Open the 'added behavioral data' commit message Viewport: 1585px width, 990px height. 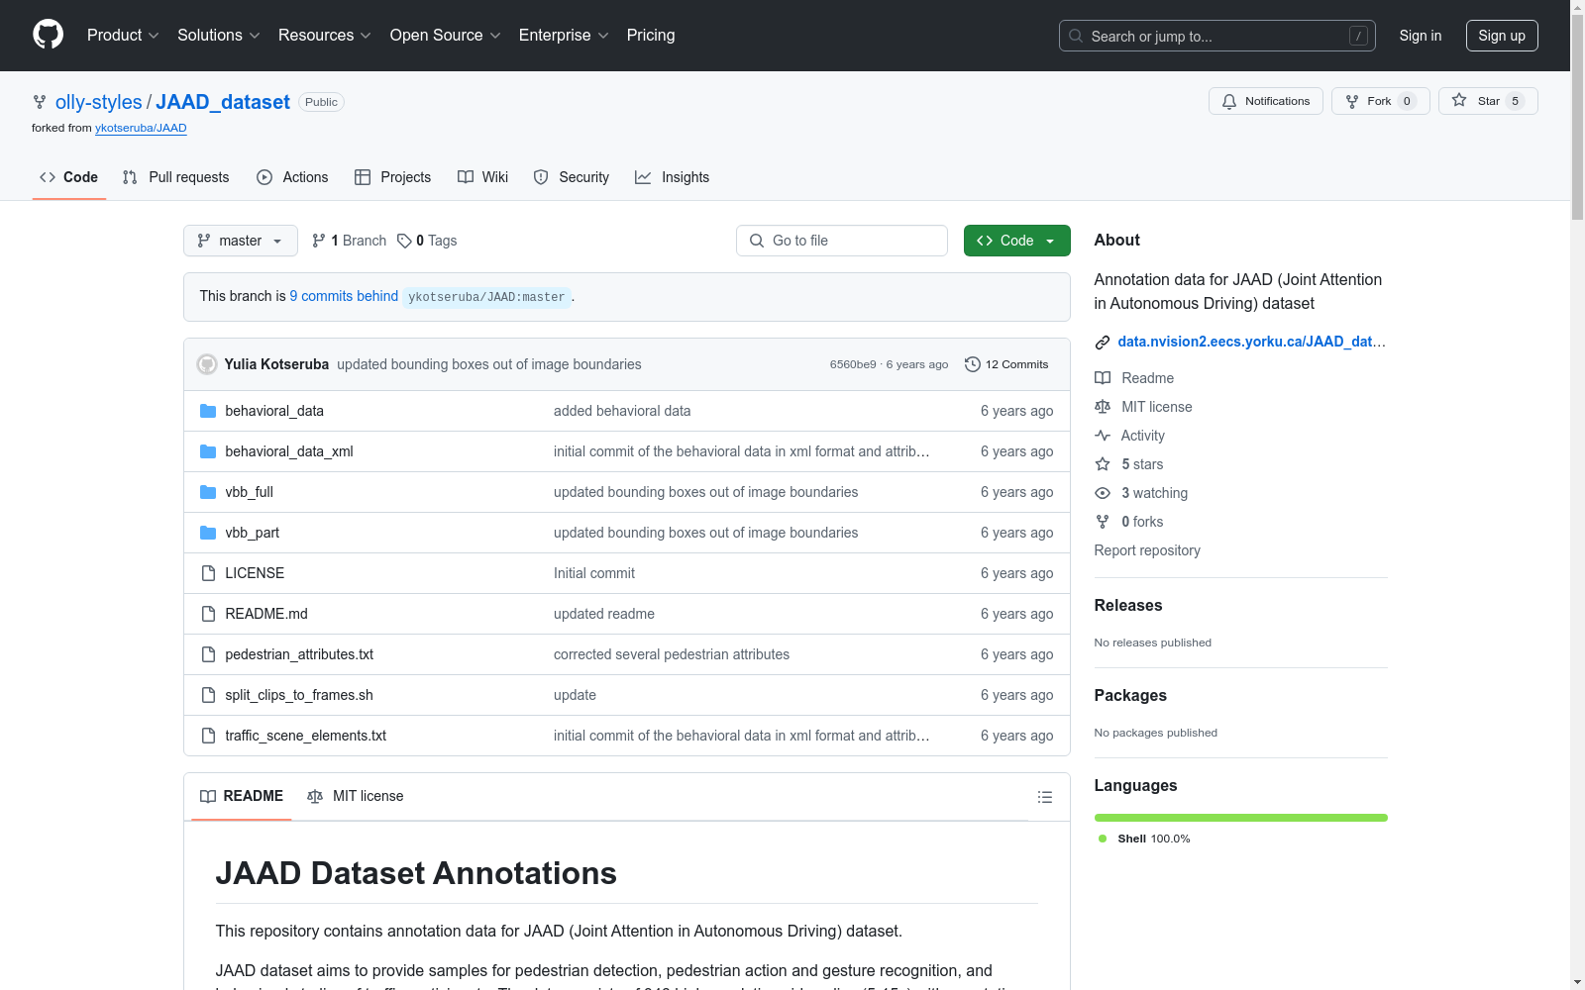622,411
